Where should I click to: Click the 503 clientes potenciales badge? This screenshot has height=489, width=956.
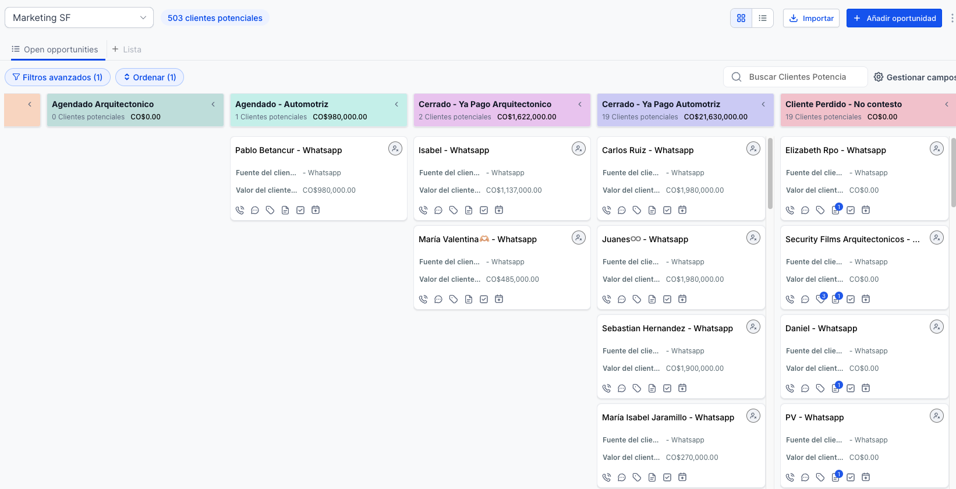pyautogui.click(x=215, y=18)
